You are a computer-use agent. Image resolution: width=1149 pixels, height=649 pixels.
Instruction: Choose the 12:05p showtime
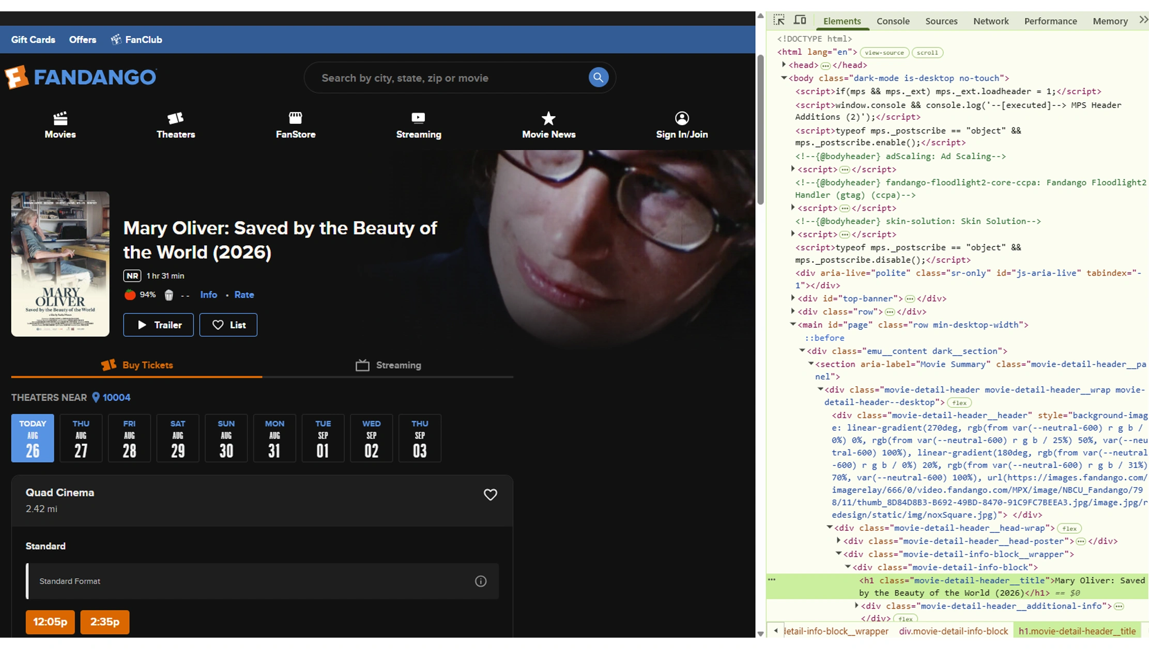point(50,622)
